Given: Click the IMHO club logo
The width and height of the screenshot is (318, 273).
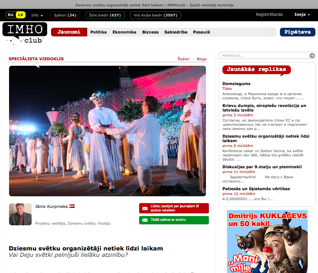Looking at the screenshot, I should [x=23, y=33].
